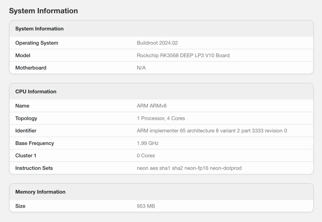
Task: Click the Motherboard row label
Action: [x=31, y=68]
